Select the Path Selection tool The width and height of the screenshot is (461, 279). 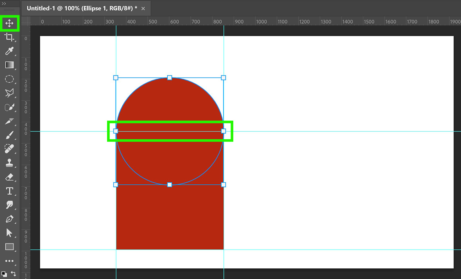(10, 233)
